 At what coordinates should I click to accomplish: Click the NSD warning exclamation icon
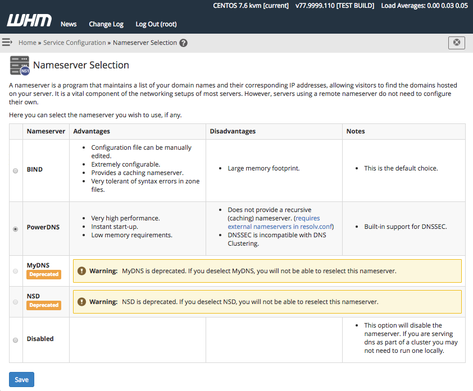[81, 302]
